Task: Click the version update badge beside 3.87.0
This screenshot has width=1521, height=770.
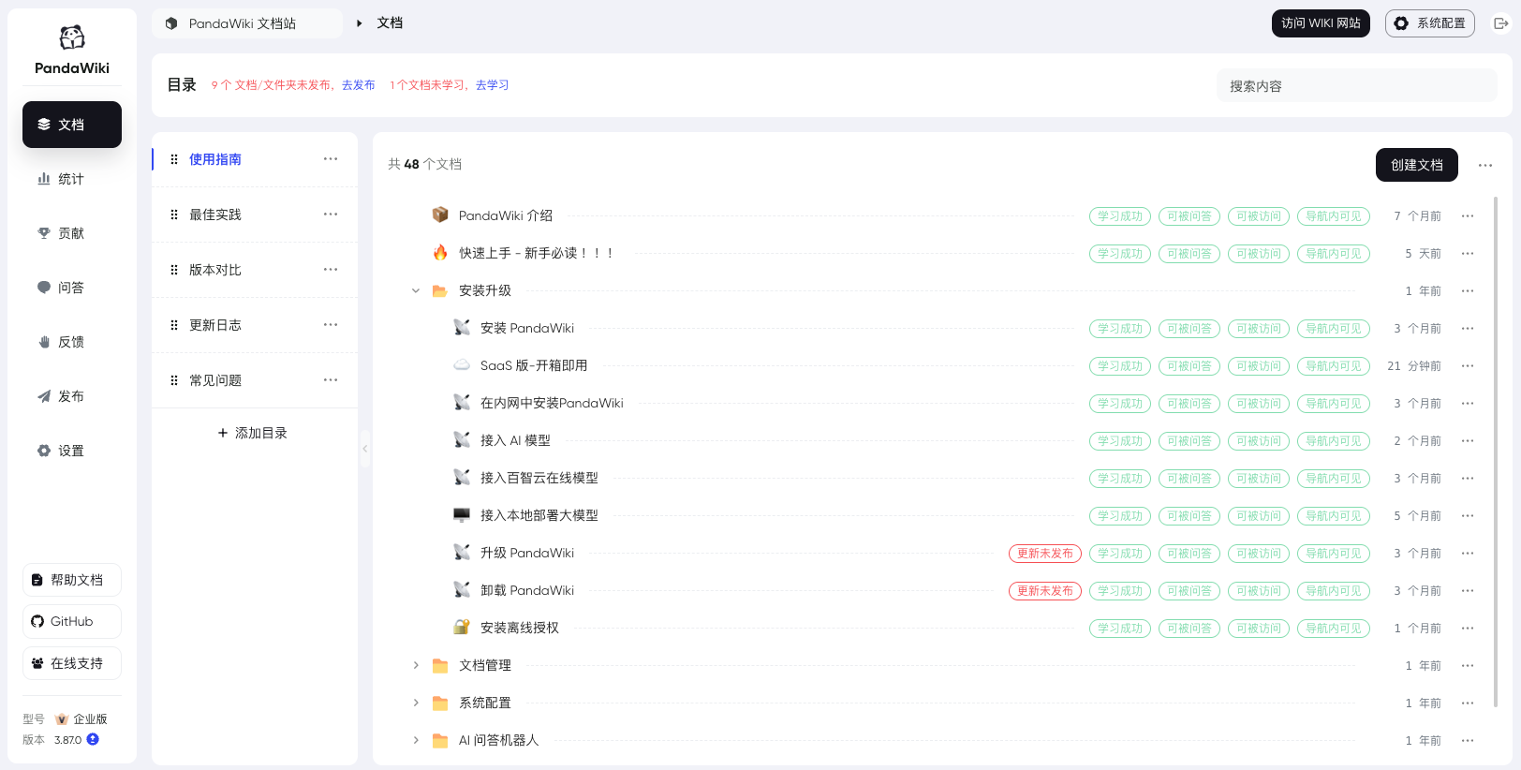Action: pos(93,739)
